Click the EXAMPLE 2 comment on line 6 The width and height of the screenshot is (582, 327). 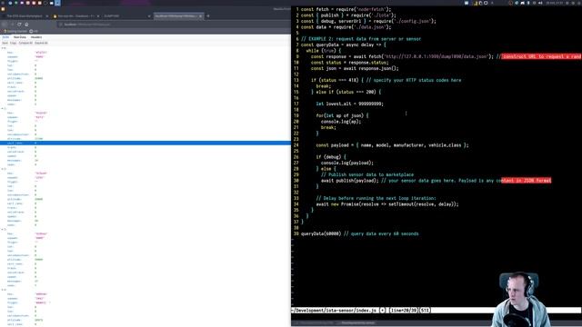pyautogui.click(x=361, y=39)
